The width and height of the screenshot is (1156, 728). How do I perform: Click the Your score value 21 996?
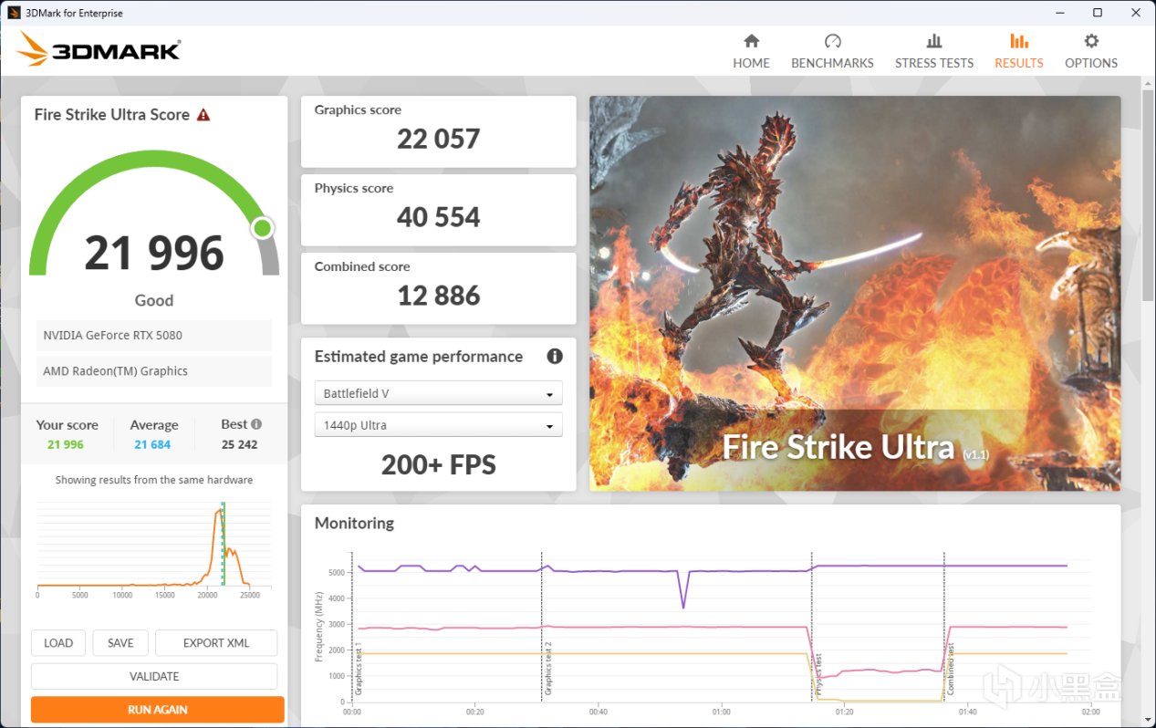66,444
